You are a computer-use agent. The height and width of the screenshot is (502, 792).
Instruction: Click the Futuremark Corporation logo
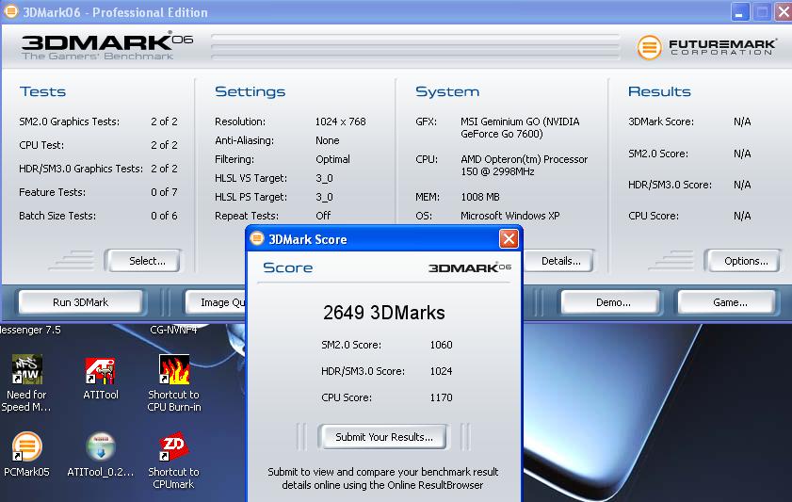706,47
